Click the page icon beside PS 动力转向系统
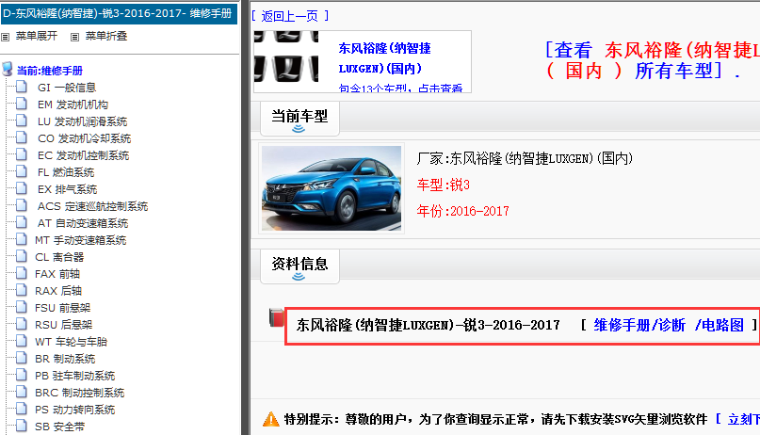 [x=22, y=410]
